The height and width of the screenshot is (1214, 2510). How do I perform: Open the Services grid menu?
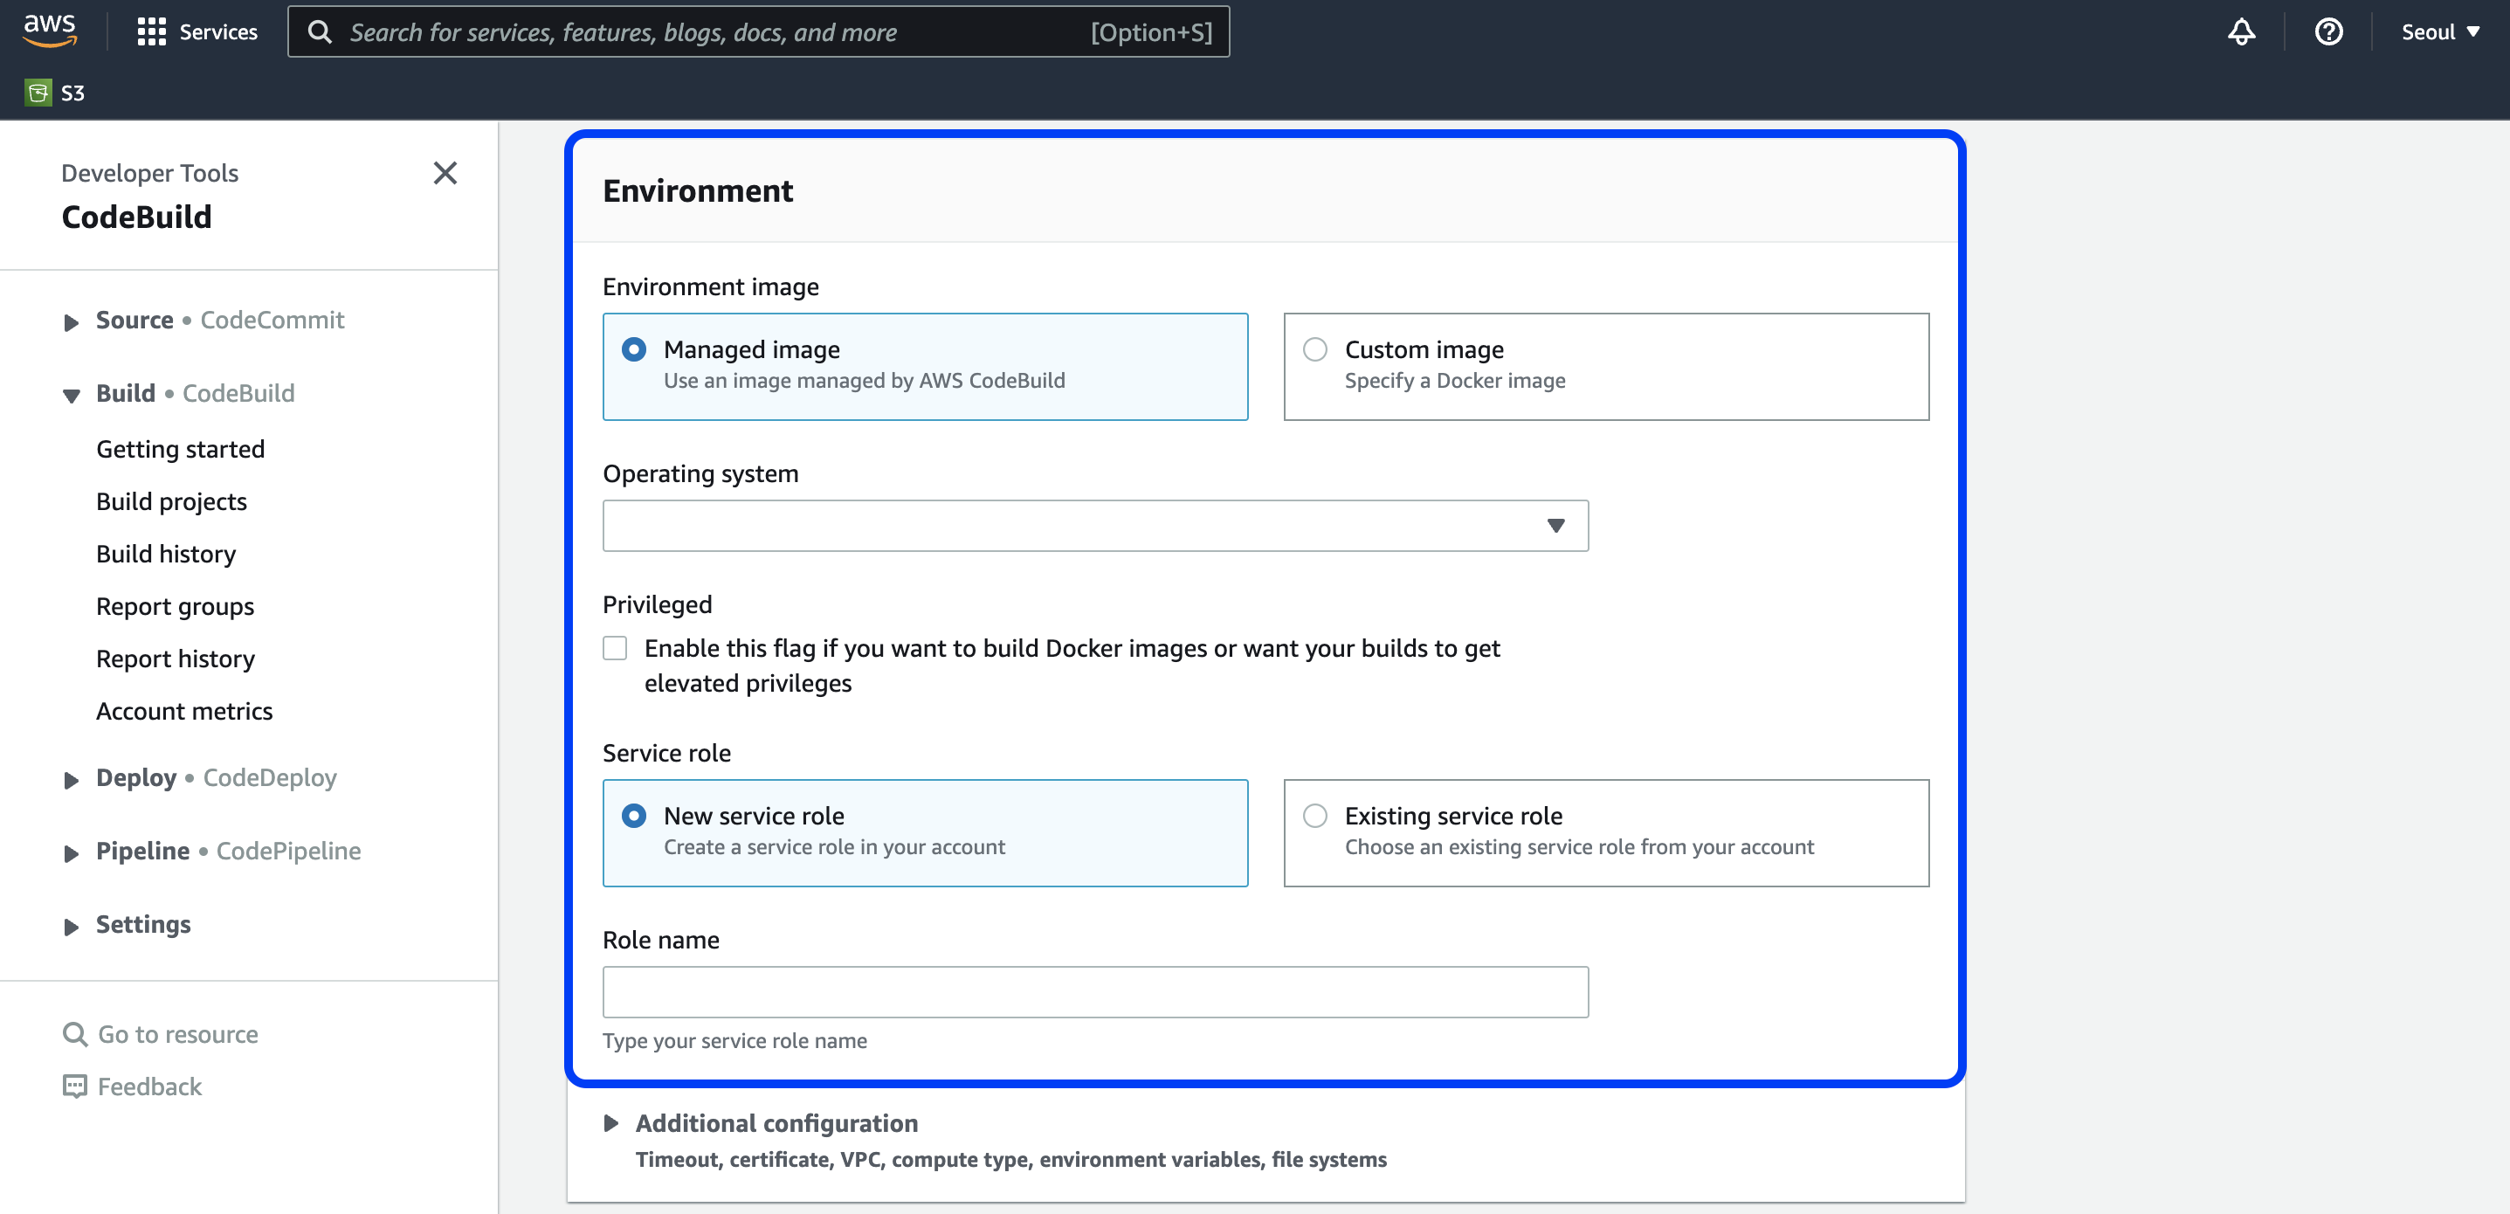pyautogui.click(x=151, y=32)
